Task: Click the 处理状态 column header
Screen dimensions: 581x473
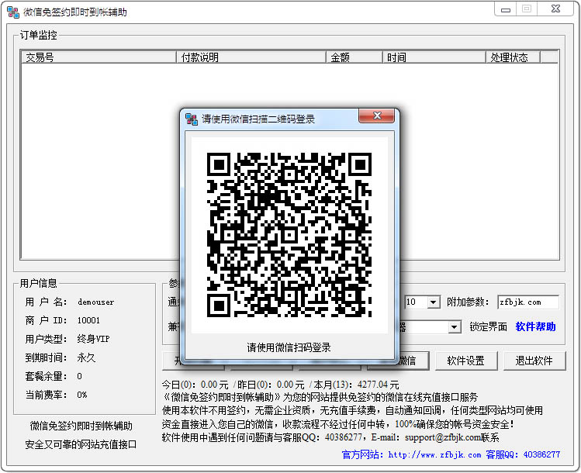Action: coord(513,57)
